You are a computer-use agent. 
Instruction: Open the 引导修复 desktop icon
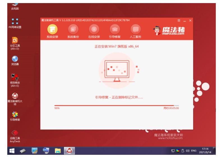tap(15, 116)
